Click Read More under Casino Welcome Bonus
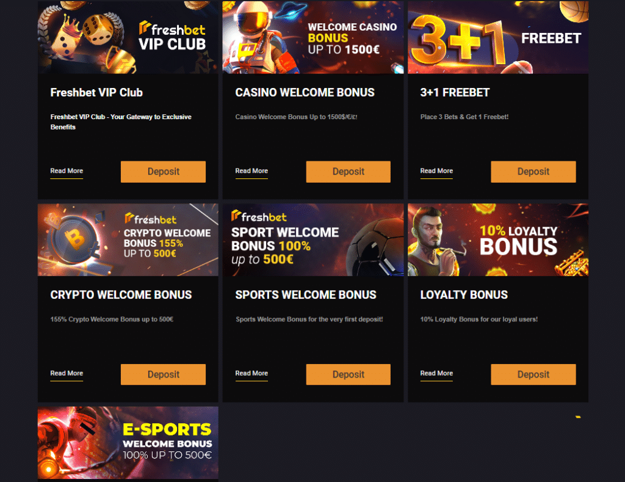The image size is (625, 482). [x=251, y=171]
